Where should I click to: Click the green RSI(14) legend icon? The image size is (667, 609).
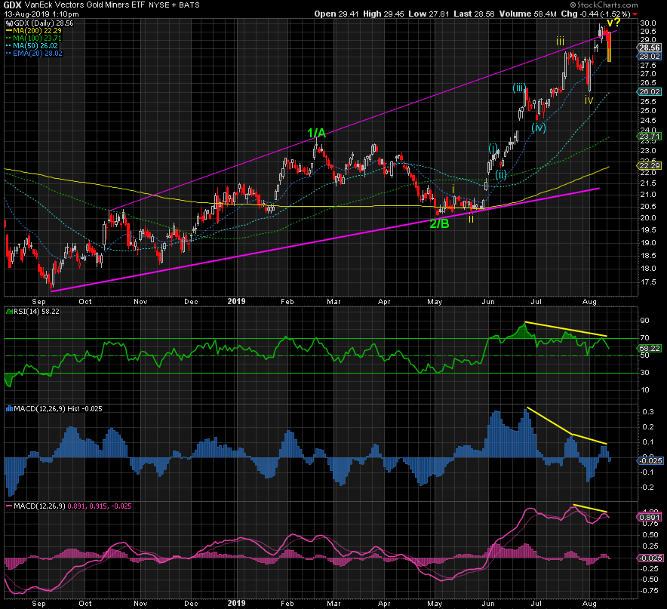tap(9, 312)
